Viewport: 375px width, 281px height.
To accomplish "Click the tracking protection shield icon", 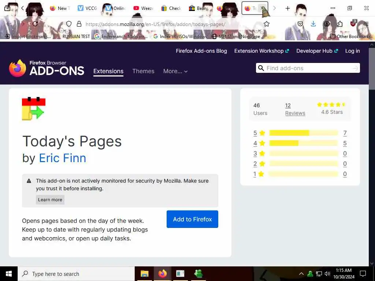I will pos(69,24).
